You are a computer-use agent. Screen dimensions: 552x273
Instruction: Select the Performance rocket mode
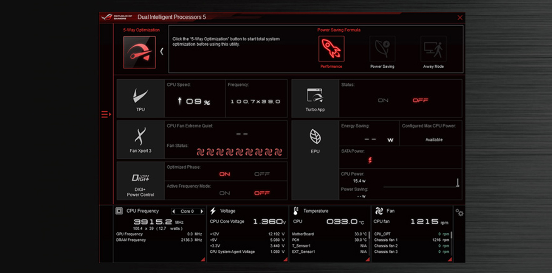(x=331, y=49)
